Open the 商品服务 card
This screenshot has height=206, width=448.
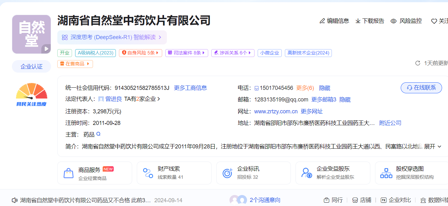coord(95,173)
